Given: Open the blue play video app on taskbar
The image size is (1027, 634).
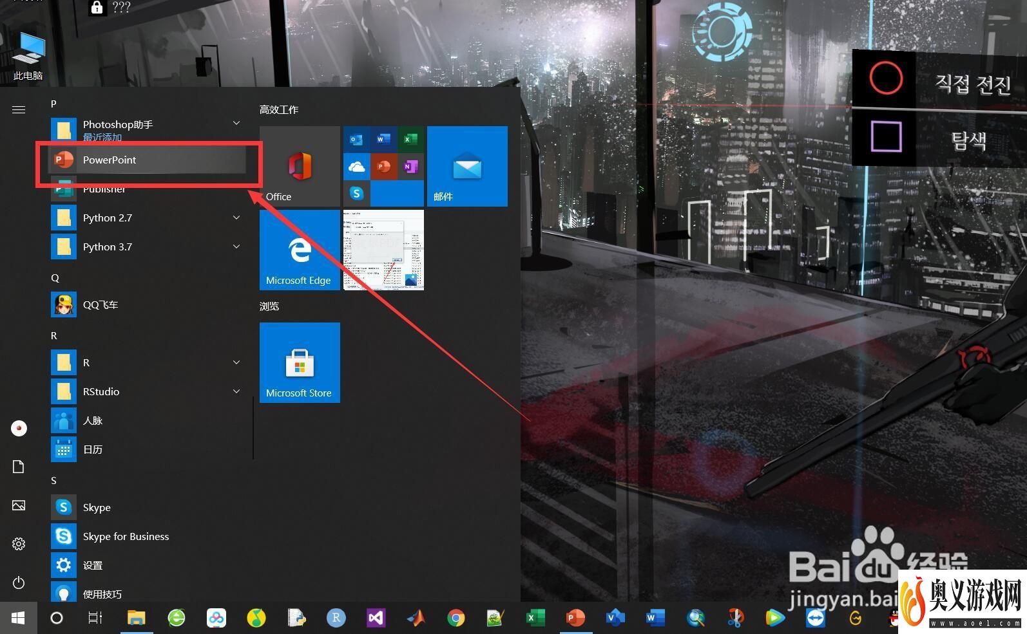Looking at the screenshot, I should pos(775,618).
